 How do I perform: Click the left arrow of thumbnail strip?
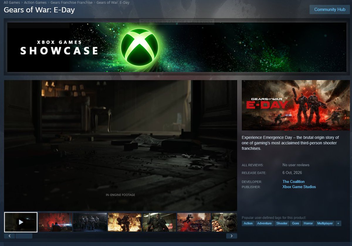(9, 236)
